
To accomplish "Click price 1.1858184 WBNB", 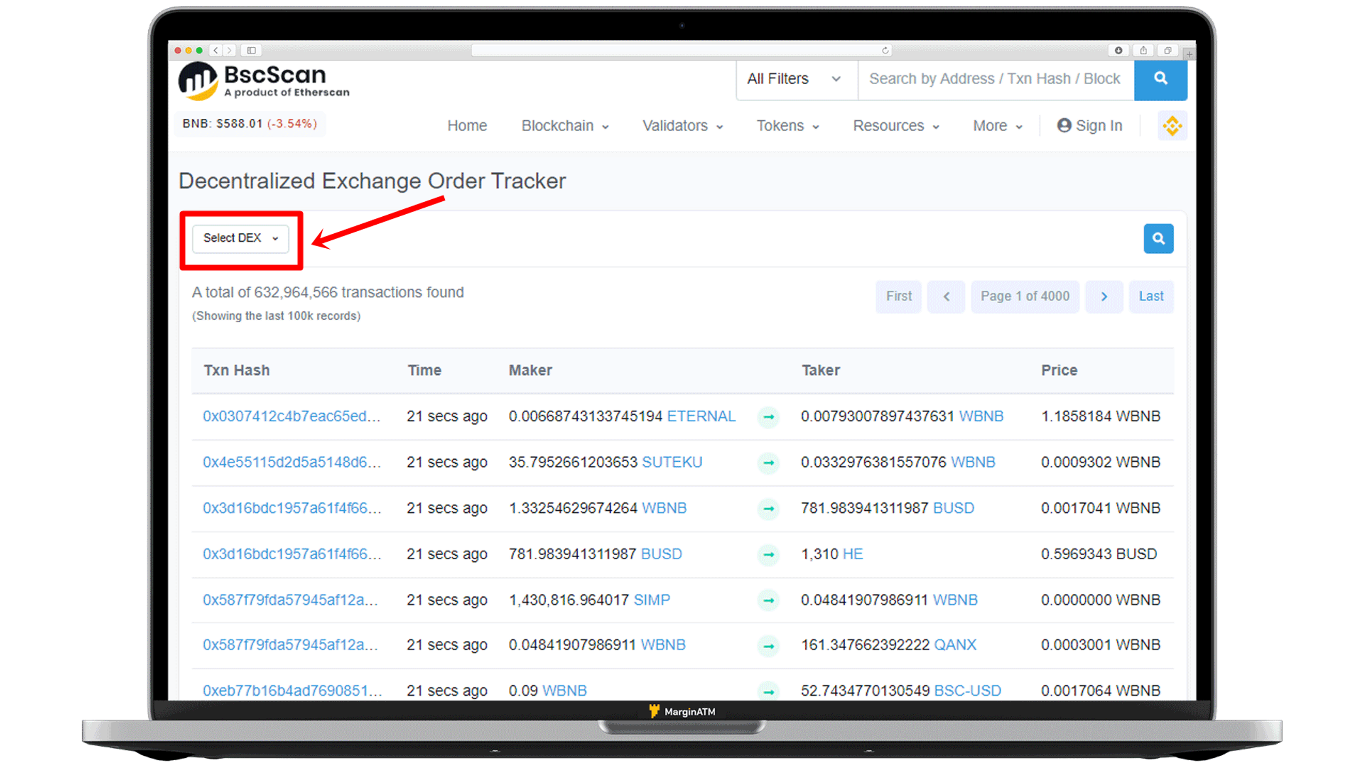I will pyautogui.click(x=1100, y=416).
